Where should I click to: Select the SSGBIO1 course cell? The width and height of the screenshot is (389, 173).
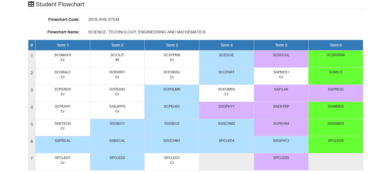117,128
